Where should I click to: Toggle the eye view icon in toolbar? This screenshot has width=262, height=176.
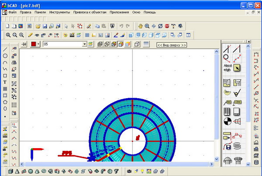click(37, 35)
